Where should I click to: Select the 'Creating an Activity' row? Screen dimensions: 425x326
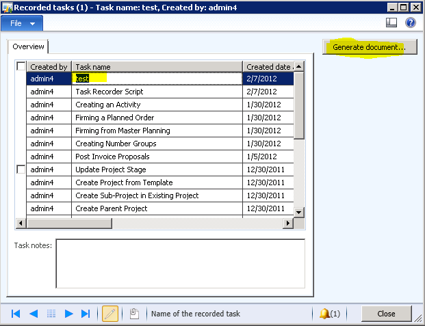(x=160, y=105)
